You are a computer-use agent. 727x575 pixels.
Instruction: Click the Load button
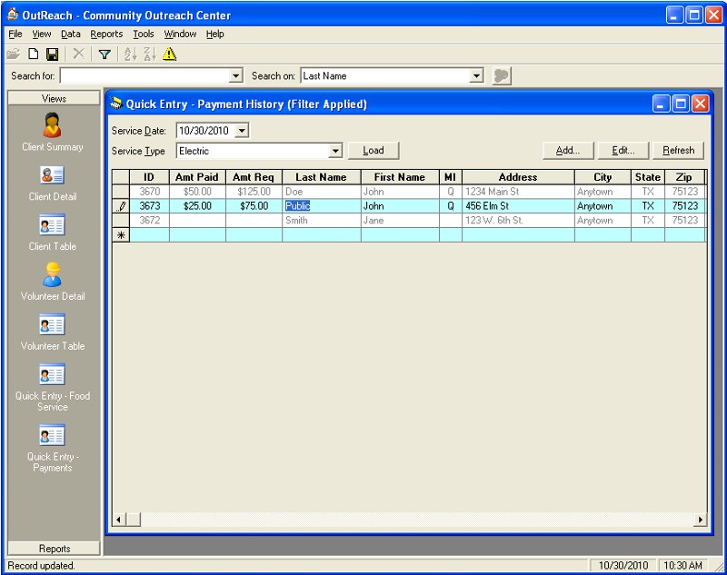click(373, 151)
